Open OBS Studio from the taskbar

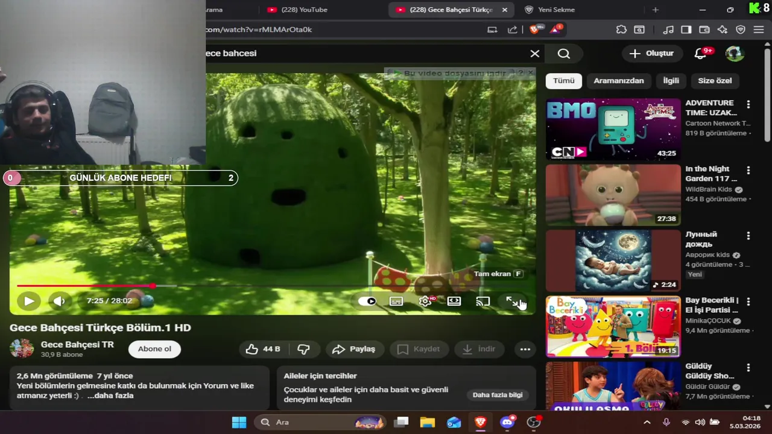534,423
